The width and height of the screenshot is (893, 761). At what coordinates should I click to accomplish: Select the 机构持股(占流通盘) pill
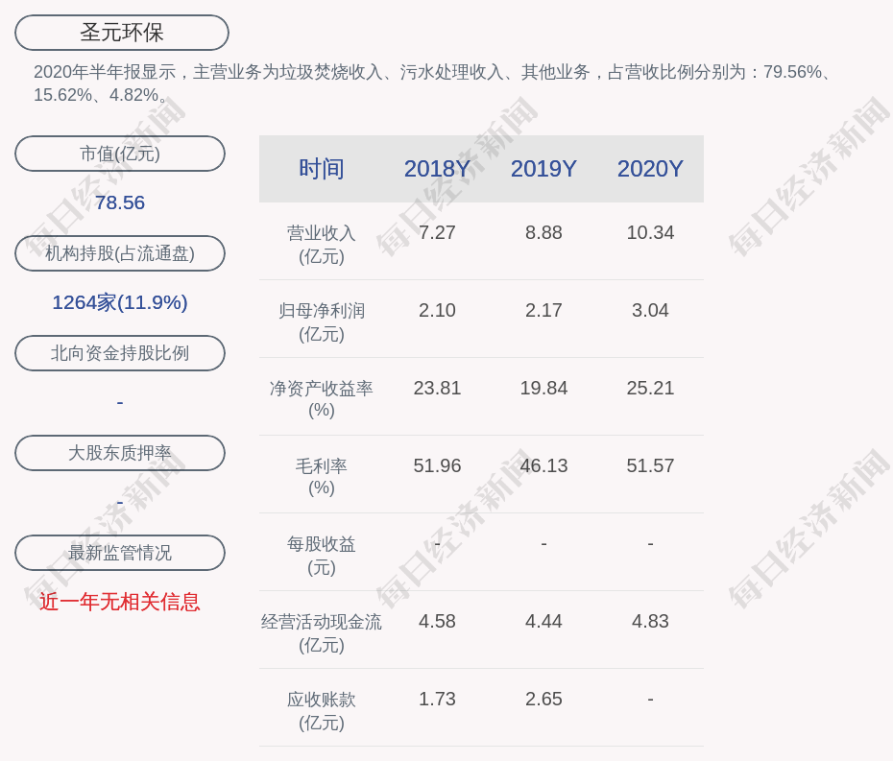click(120, 253)
